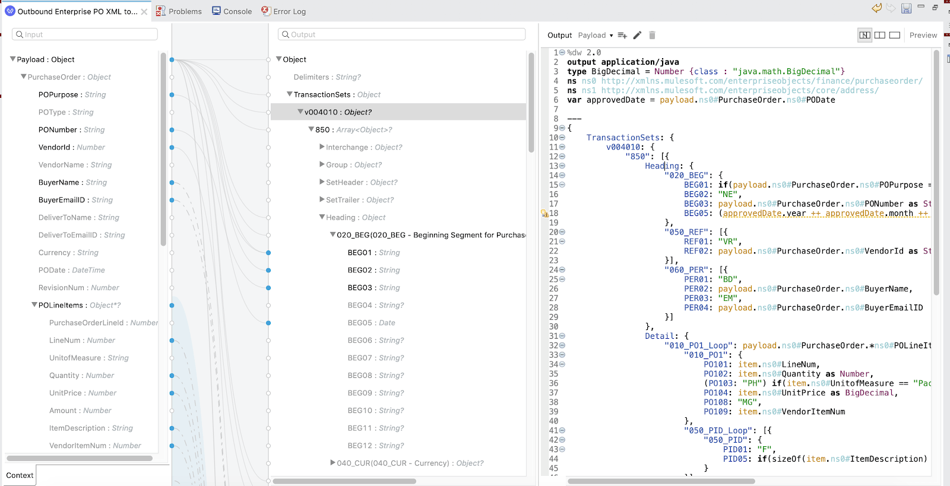Image resolution: width=950 pixels, height=486 pixels.
Task: Expand the SetTrailer output node
Action: click(322, 199)
